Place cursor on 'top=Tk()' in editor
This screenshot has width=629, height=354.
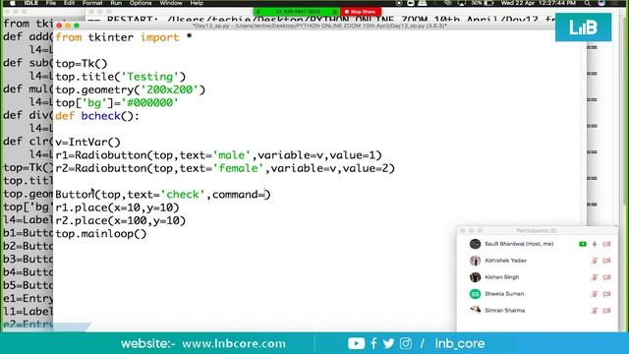tap(82, 63)
